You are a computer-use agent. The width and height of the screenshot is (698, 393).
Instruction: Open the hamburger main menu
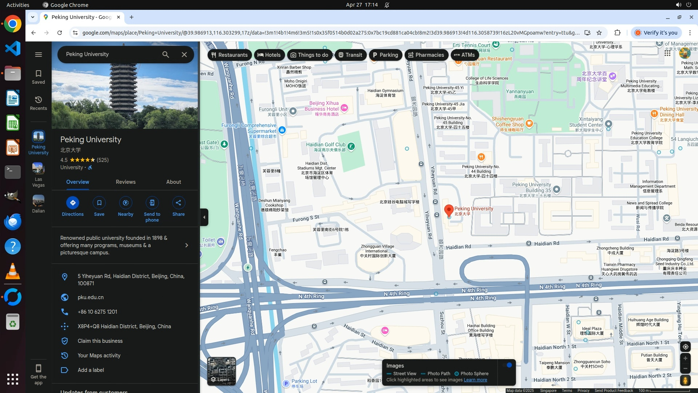coord(38,55)
